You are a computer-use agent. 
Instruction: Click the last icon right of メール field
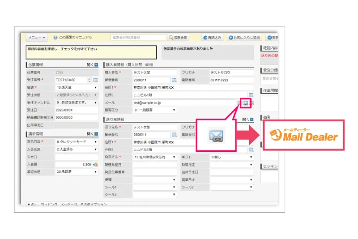[251, 103]
